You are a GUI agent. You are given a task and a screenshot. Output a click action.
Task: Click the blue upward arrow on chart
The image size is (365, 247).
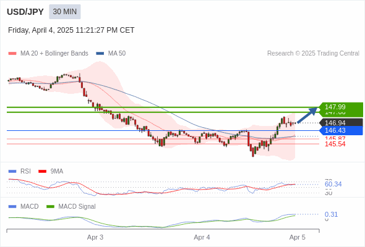(307, 115)
